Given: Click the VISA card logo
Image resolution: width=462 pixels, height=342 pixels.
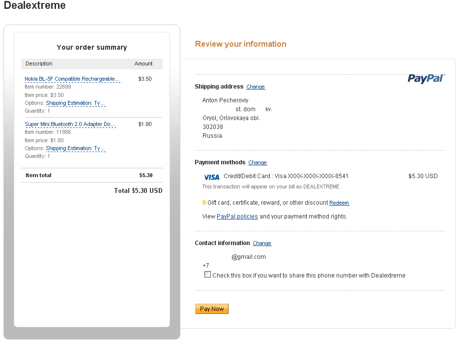Looking at the screenshot, I should coord(211,177).
